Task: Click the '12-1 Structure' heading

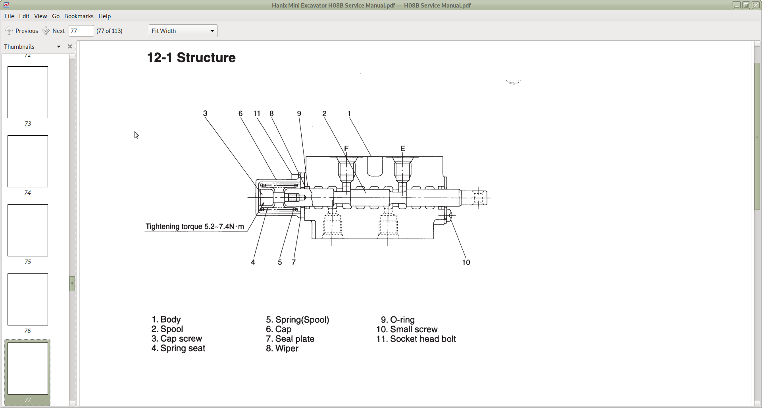Action: [x=191, y=58]
